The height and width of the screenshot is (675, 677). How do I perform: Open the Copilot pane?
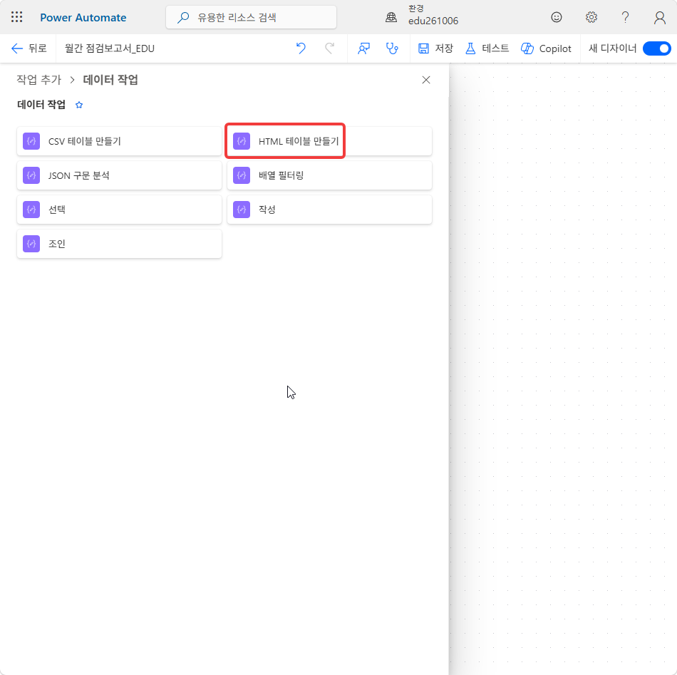546,48
